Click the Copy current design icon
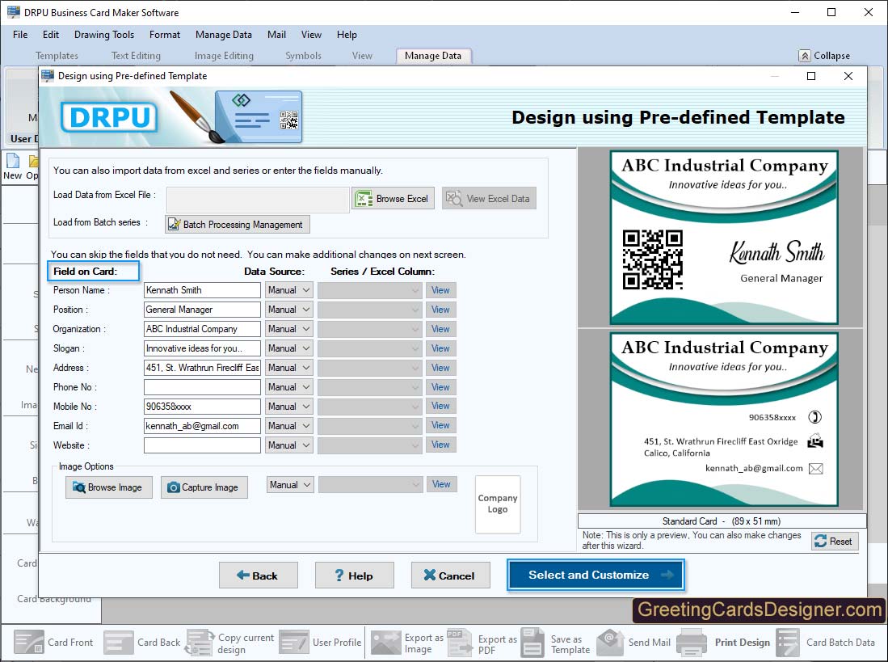This screenshot has height=662, width=888. click(x=200, y=642)
